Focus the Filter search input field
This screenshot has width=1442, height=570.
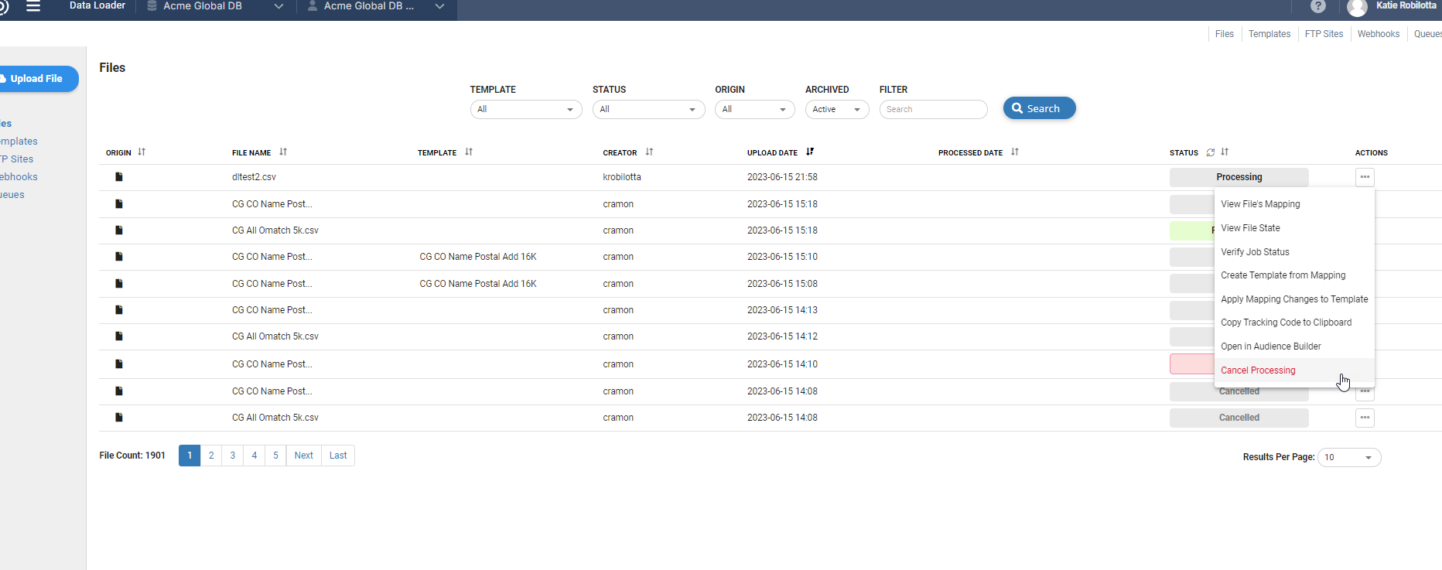933,110
